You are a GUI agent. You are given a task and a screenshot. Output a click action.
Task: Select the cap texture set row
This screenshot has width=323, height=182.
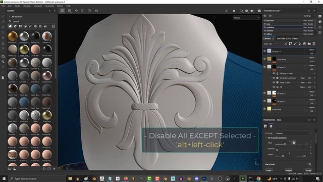pyautogui.click(x=289, y=24)
